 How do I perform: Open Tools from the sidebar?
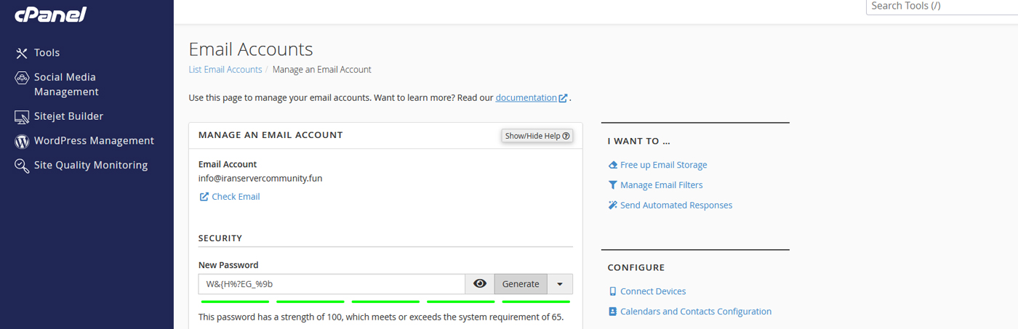[47, 53]
